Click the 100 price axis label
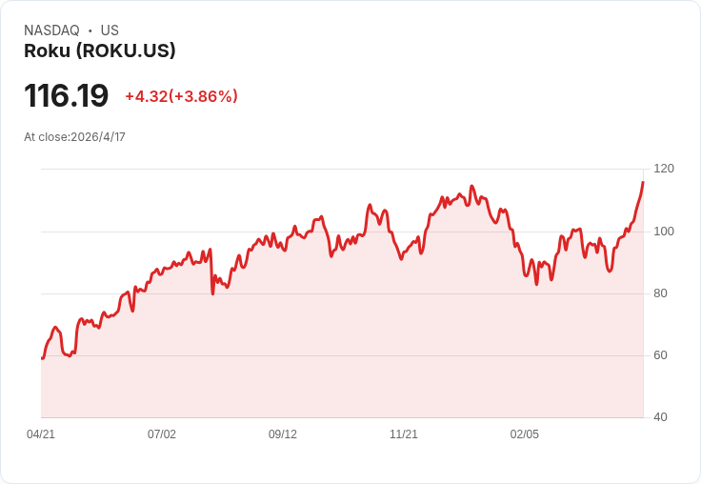The image size is (701, 484). point(664,232)
